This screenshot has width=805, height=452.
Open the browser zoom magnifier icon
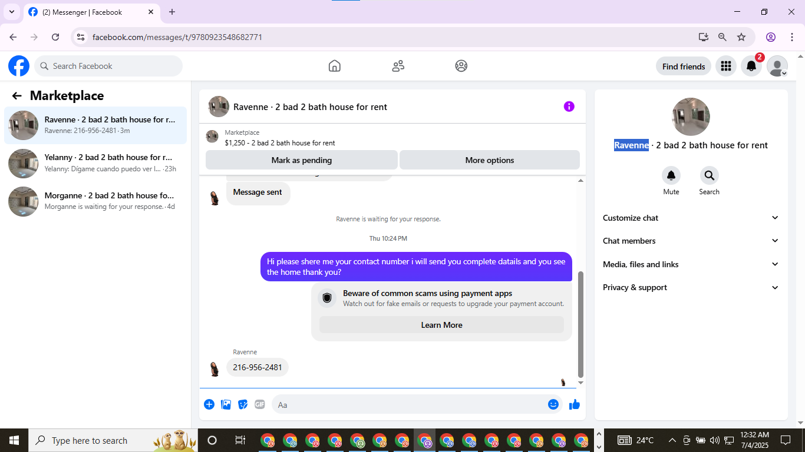(x=722, y=37)
